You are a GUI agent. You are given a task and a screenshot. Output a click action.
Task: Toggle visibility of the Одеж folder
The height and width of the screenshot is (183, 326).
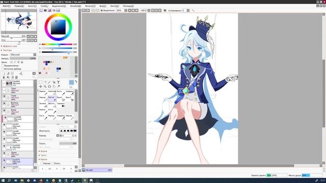[4, 153]
